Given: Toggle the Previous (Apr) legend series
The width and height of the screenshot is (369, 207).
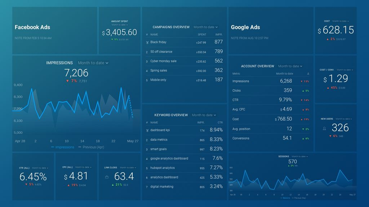Looking at the screenshot, I should 91,147.
